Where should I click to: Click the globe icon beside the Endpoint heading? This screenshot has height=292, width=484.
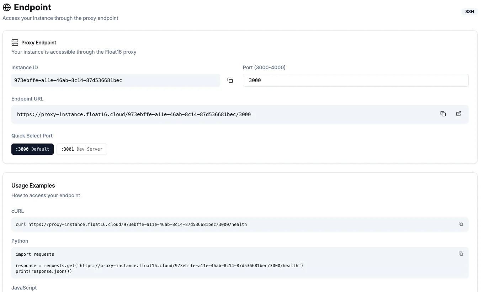7,7
